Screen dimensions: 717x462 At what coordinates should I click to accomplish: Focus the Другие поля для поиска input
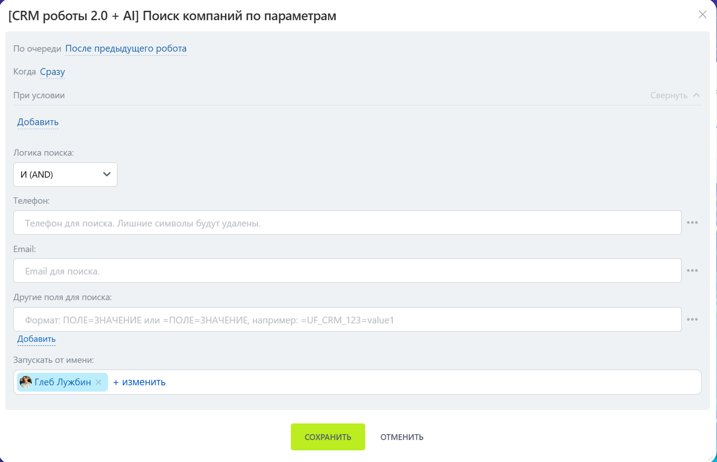[347, 319]
